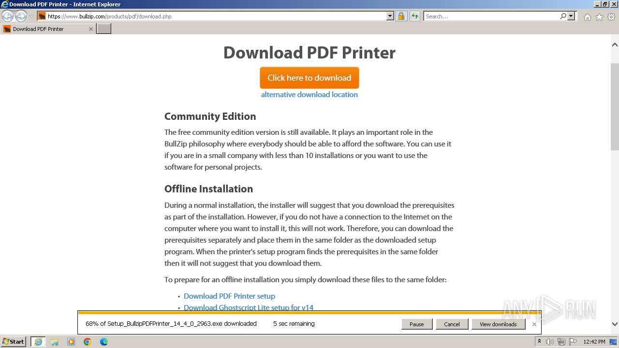
Task: Open Favorites via the star icon
Action: point(599,17)
